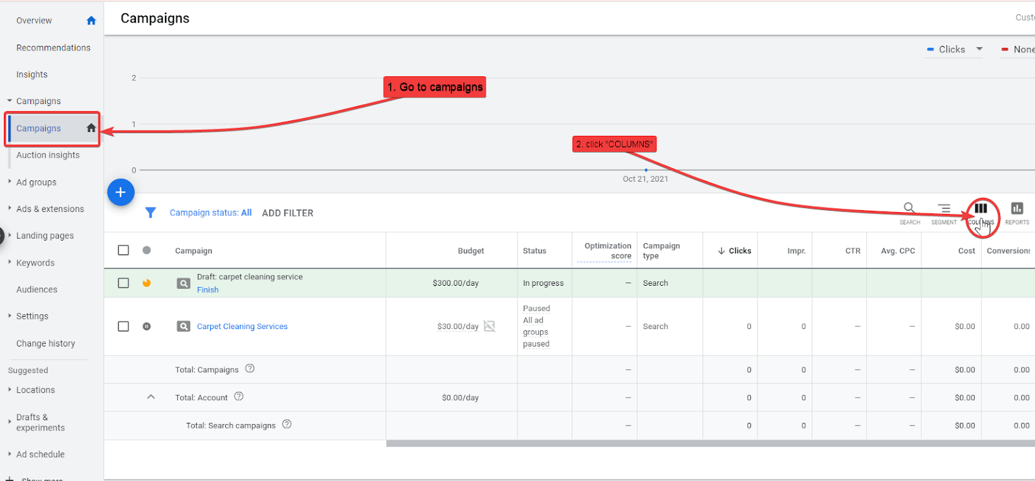Image resolution: width=1035 pixels, height=481 pixels.
Task: Open Recommendations in the sidebar
Action: point(54,48)
